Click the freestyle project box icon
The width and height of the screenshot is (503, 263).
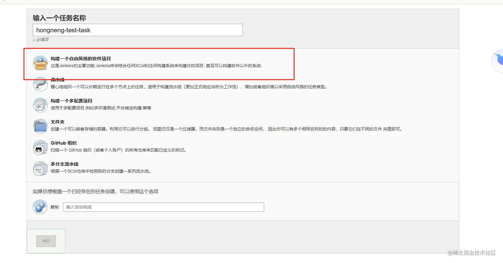coord(40,63)
